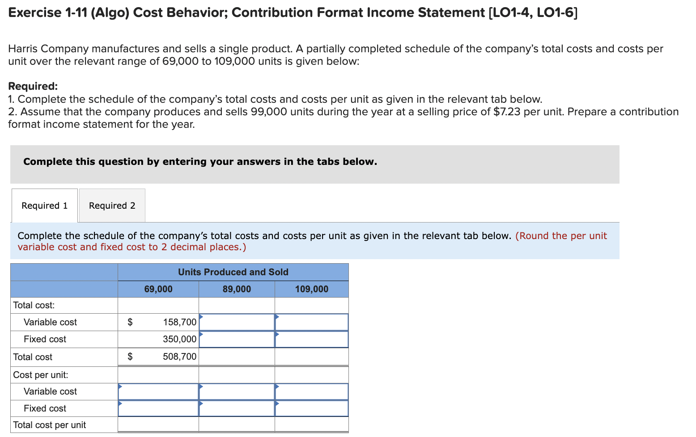
Task: Click the 69,000 column header
Action: 158,289
